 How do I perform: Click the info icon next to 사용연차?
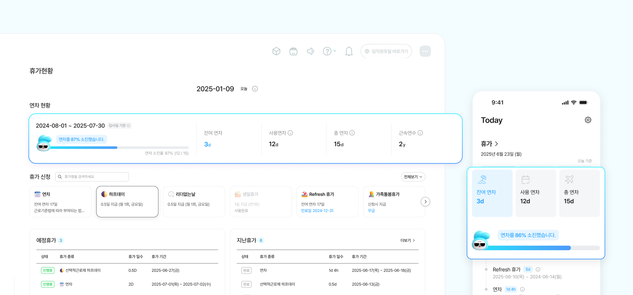290,133
